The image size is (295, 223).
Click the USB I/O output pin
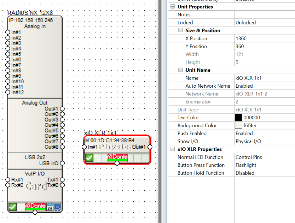point(63,163)
